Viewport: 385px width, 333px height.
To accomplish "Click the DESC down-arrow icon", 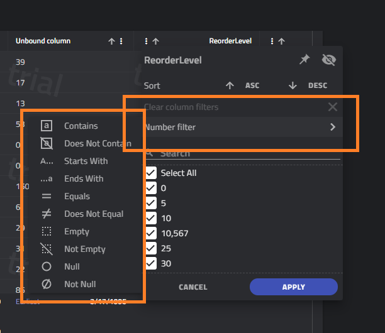I will 293,85.
